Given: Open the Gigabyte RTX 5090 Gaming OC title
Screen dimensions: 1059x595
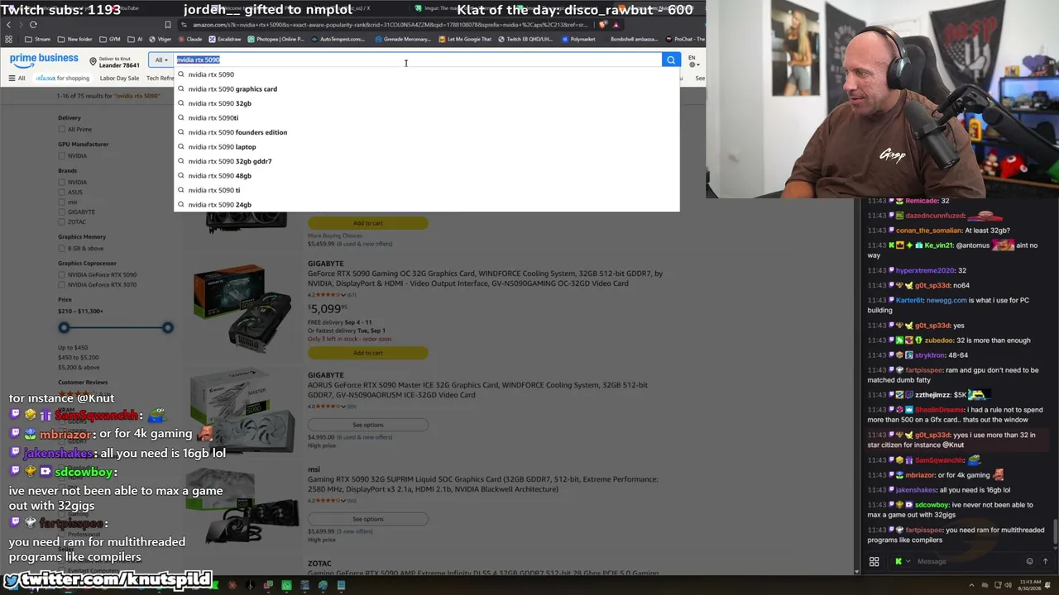Looking at the screenshot, I should point(486,278).
